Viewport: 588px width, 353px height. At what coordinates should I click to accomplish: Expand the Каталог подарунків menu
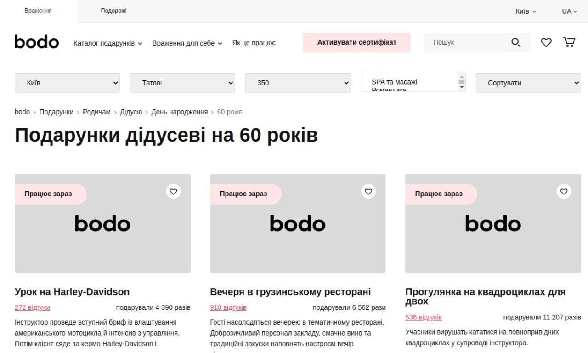[x=108, y=43]
